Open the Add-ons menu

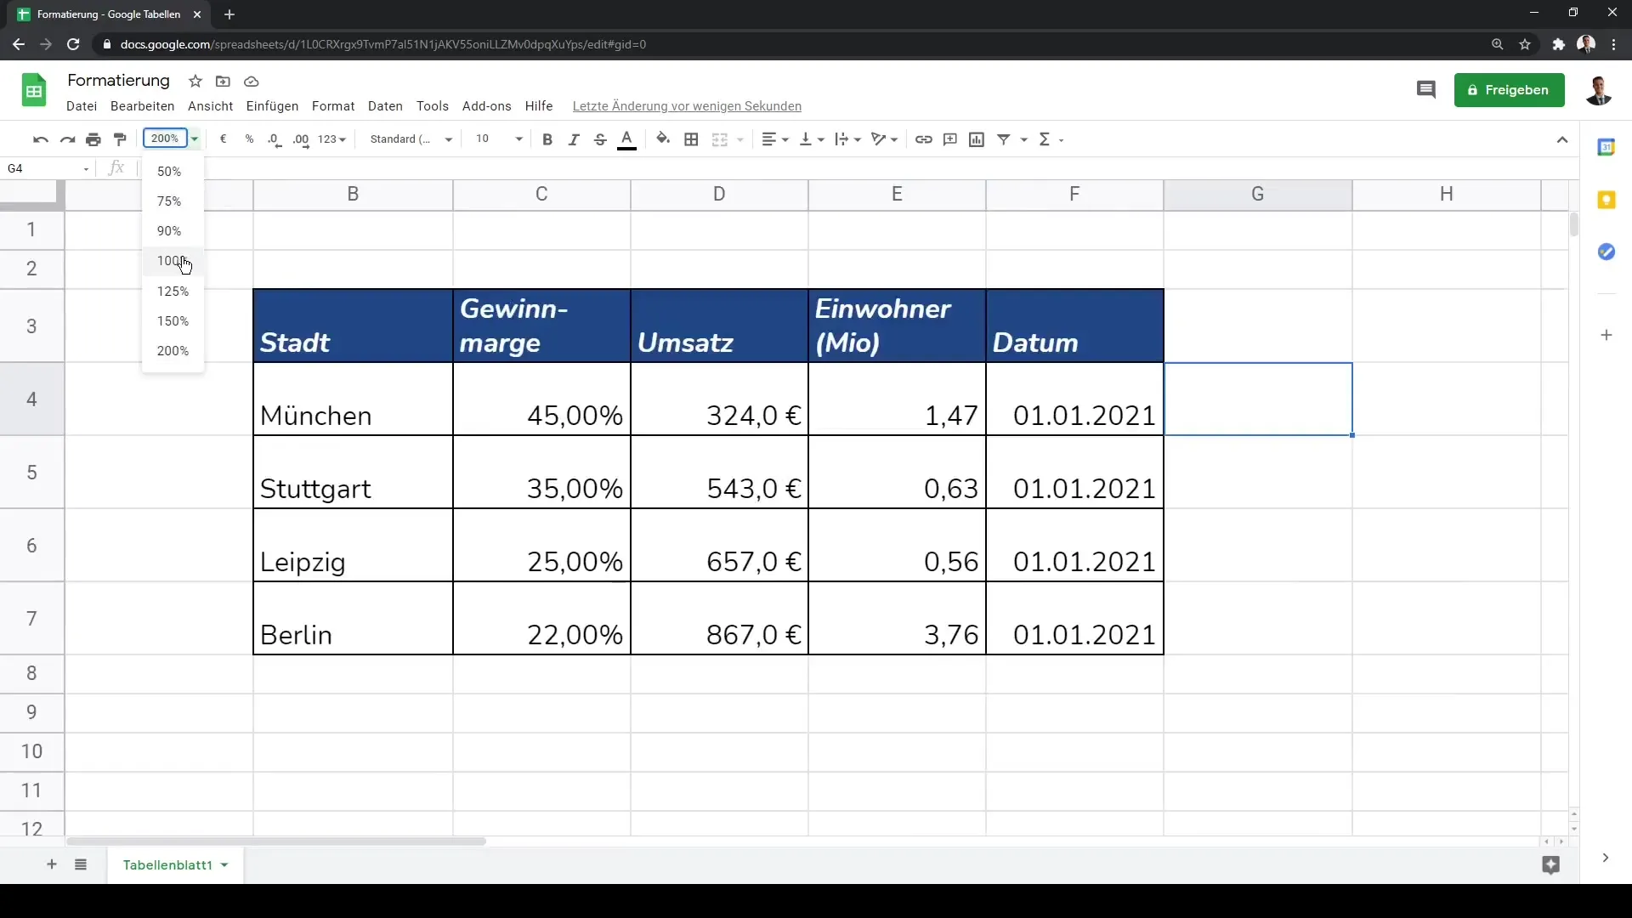pos(486,106)
